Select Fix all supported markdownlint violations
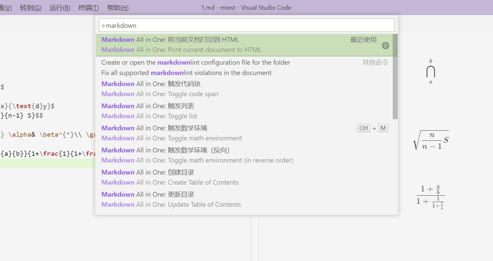Viewport: 493px width, 261px height. click(186, 73)
